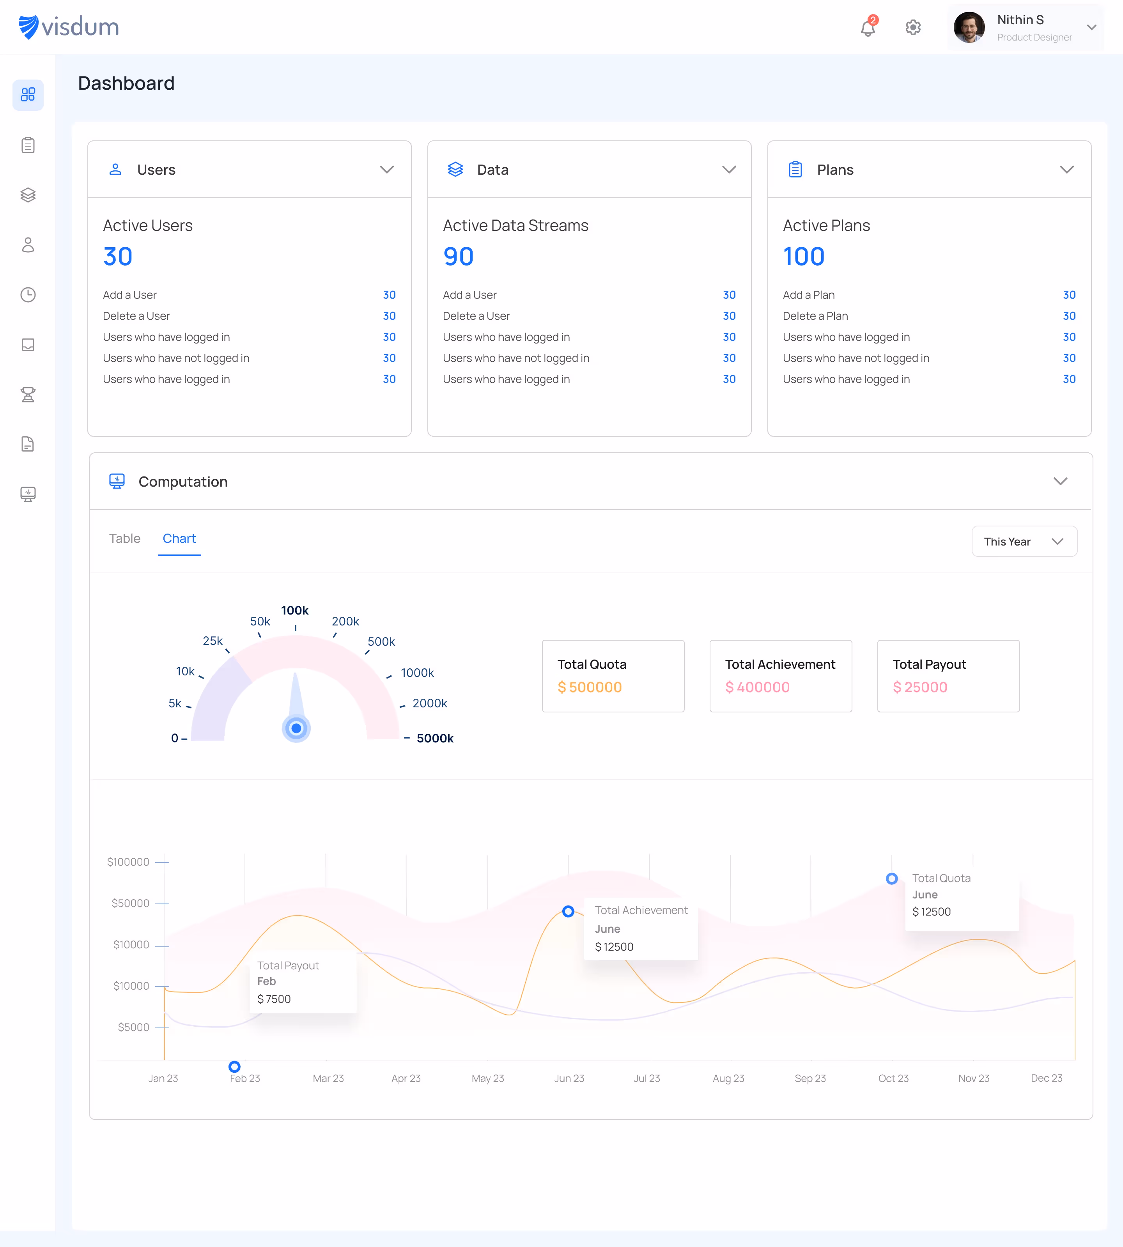This screenshot has width=1123, height=1247.
Task: Select the Chart tab in Computation
Action: tap(179, 538)
